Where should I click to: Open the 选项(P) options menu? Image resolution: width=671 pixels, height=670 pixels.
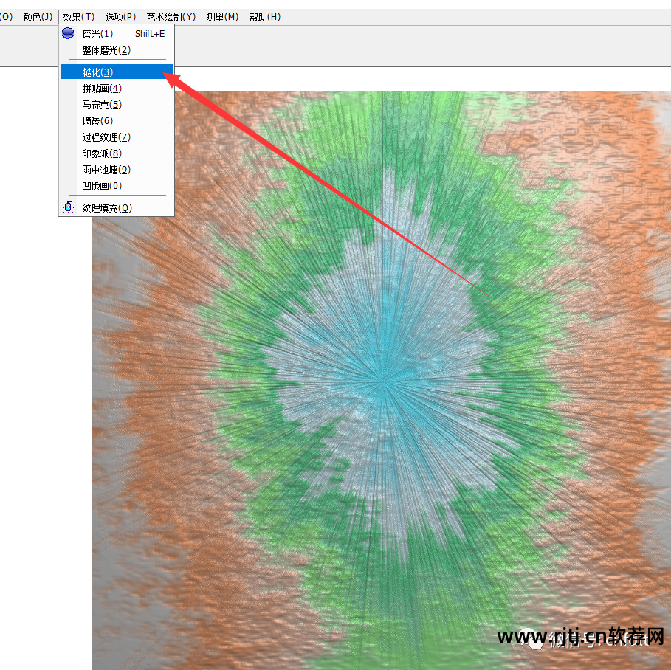(x=120, y=17)
